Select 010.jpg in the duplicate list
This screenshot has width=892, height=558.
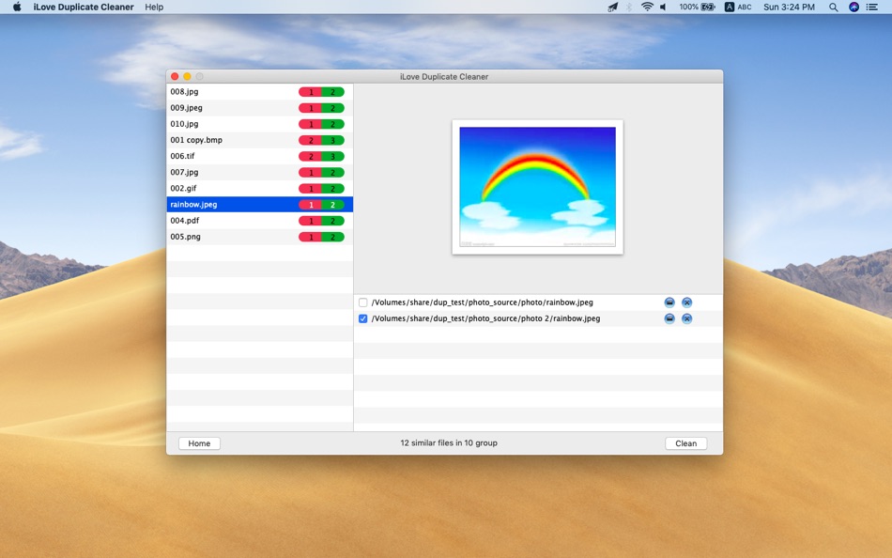[x=260, y=124]
